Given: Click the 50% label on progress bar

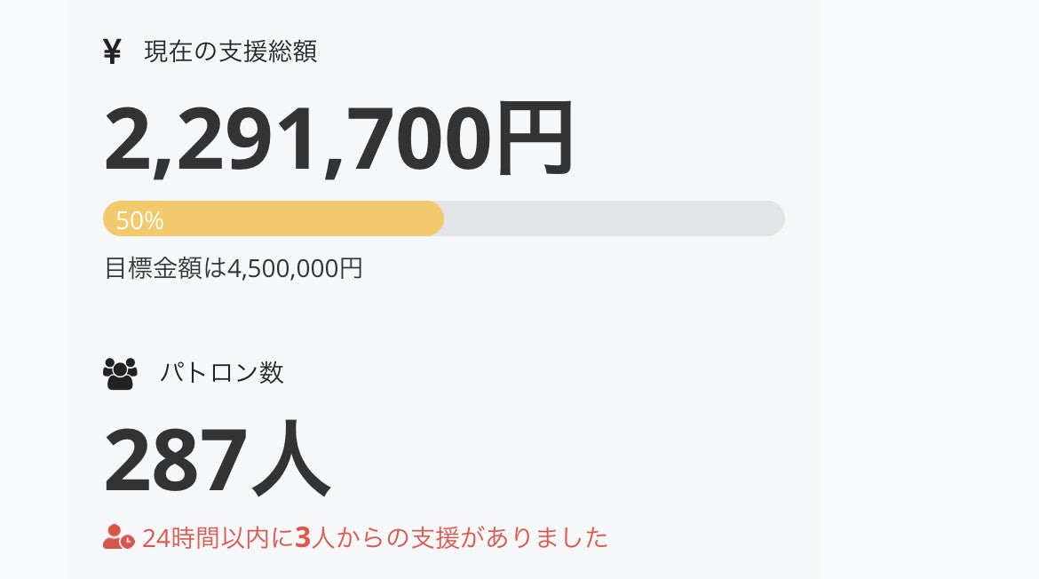Looking at the screenshot, I should click(x=139, y=220).
